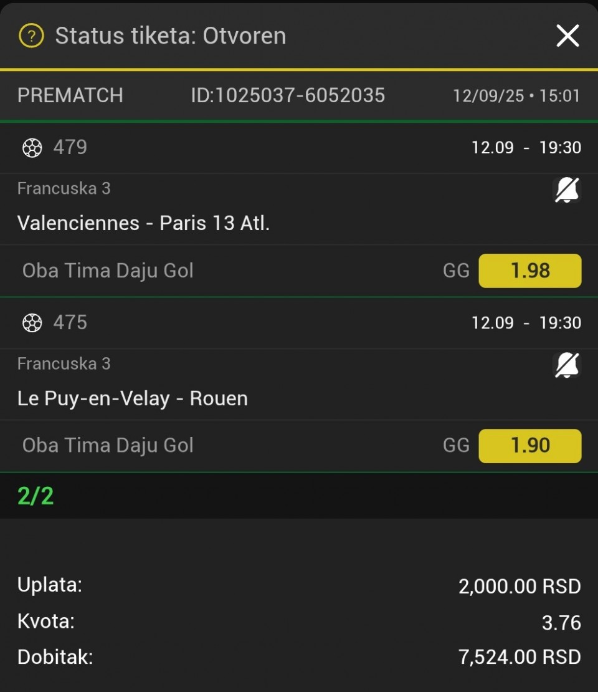Click the PREMATCH label
598x692 pixels.
(x=70, y=95)
